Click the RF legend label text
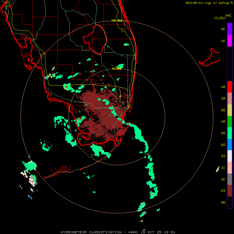Image resolution: width=234 pixels, height=234 pixels. 223,29
